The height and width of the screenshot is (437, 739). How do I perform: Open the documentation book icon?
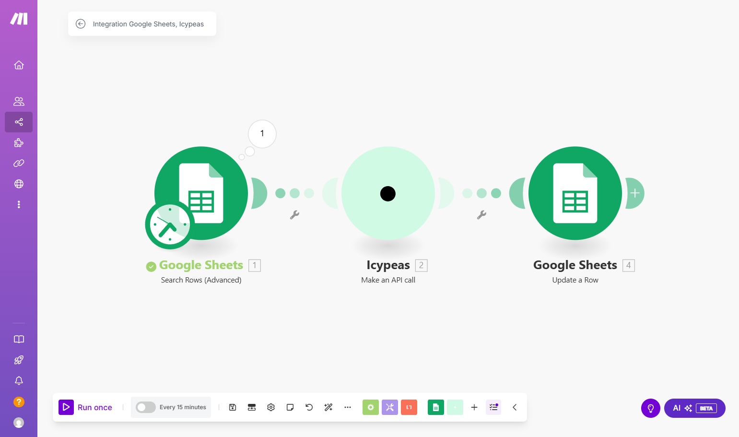point(19,339)
